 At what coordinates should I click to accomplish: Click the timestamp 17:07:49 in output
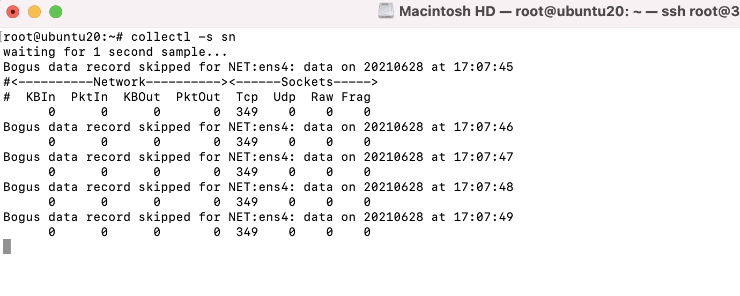(x=484, y=217)
